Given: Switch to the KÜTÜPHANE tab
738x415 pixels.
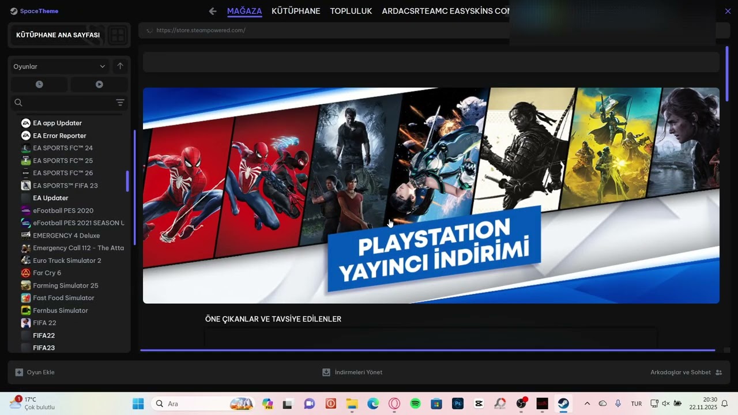Looking at the screenshot, I should click(296, 11).
